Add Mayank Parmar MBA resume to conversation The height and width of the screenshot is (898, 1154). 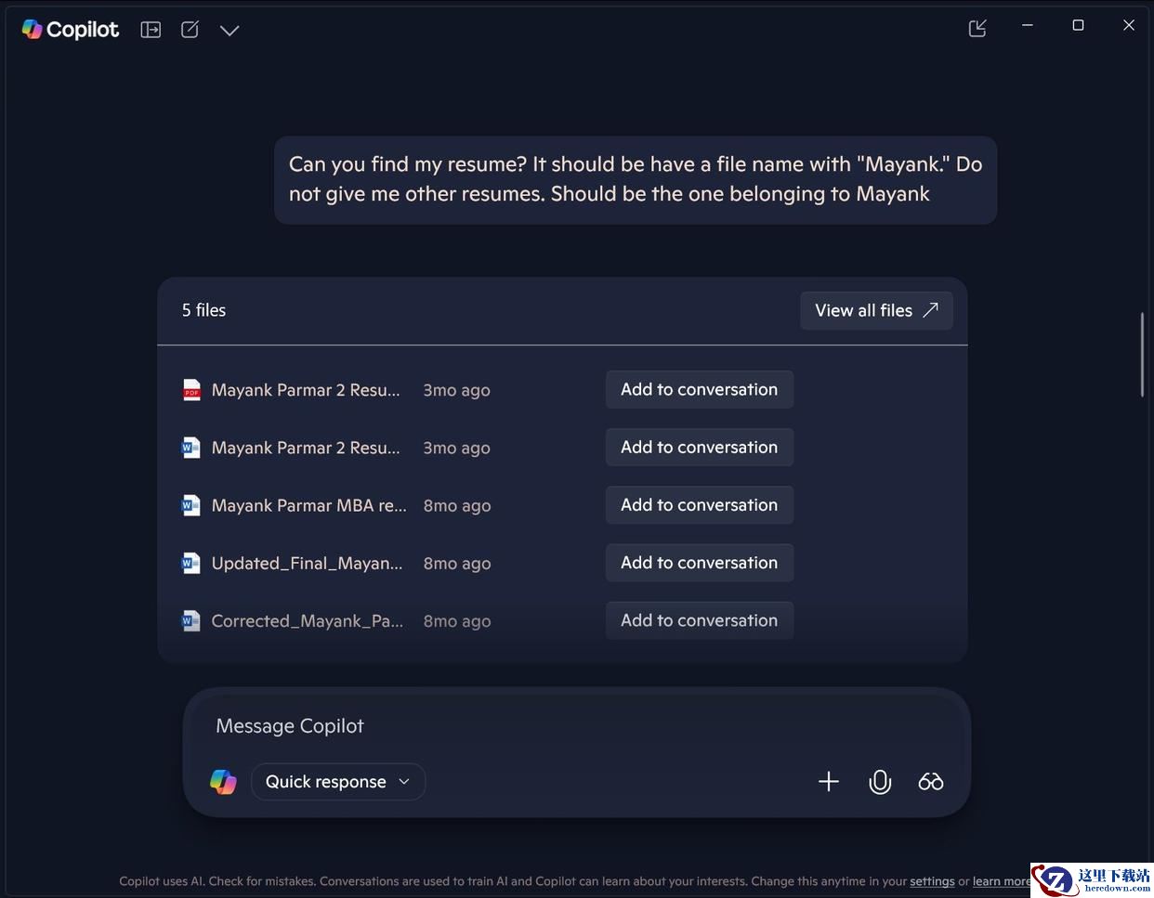(x=700, y=505)
